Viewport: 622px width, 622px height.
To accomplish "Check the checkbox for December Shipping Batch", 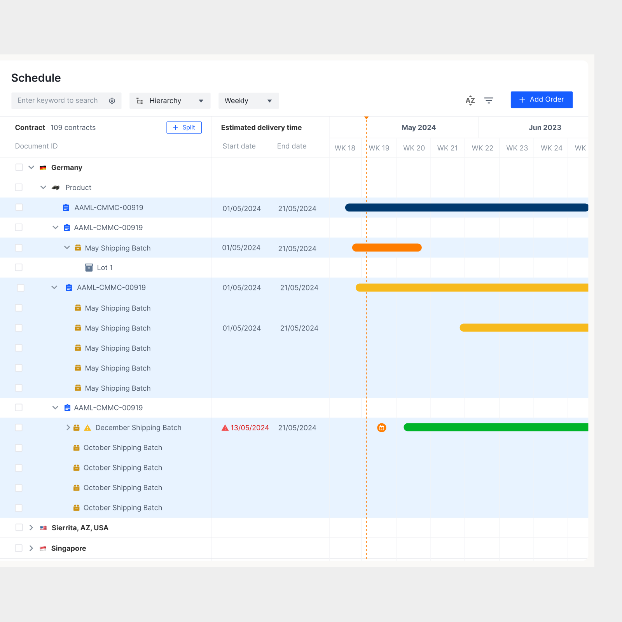I will [x=19, y=428].
